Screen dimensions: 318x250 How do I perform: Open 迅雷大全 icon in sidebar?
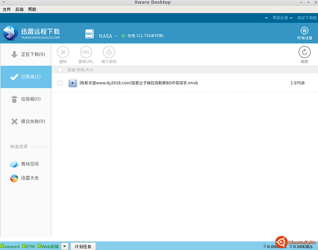click(x=14, y=178)
